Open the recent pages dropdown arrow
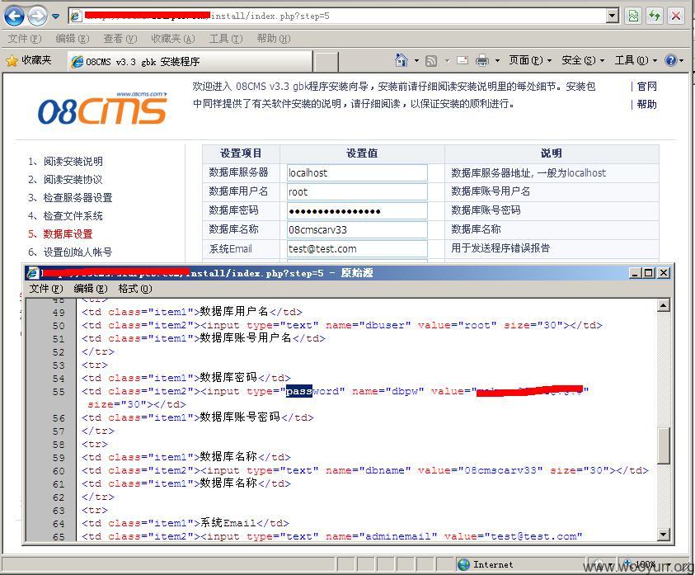The image size is (695, 575). click(55, 16)
